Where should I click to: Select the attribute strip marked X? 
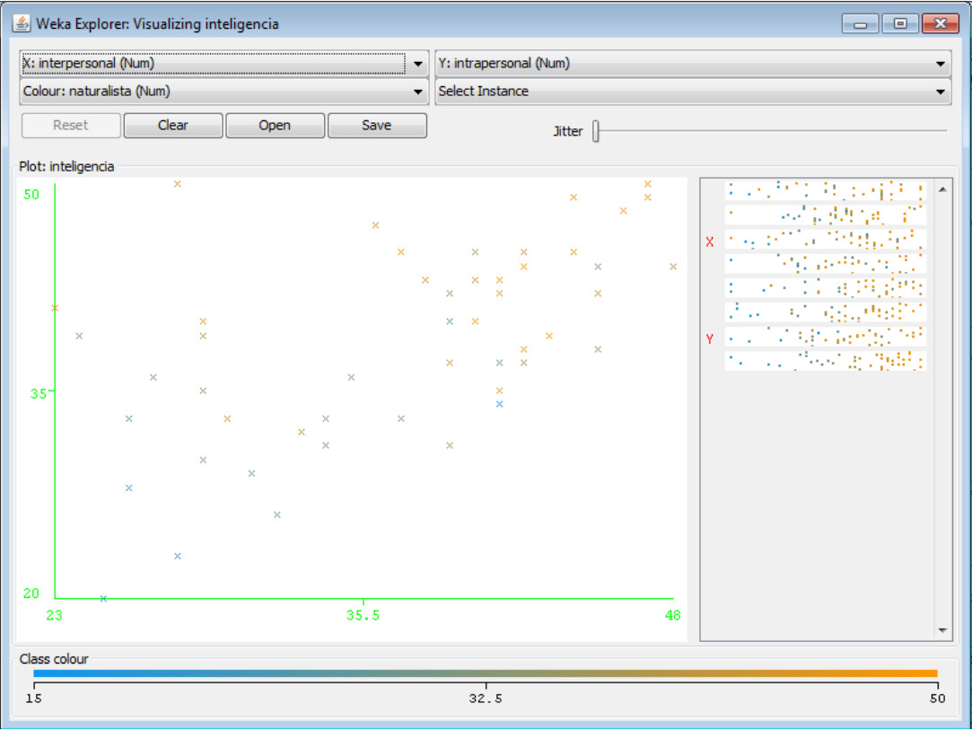[x=821, y=241]
